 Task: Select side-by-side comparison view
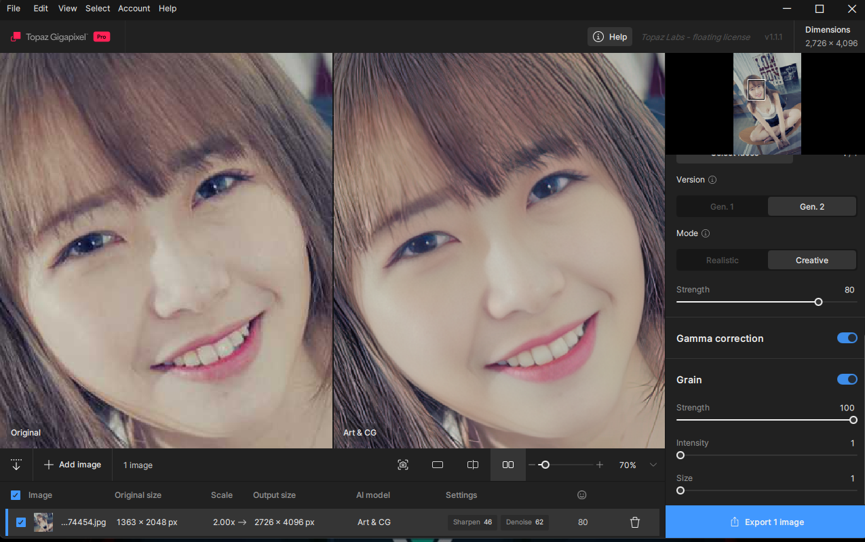click(507, 465)
